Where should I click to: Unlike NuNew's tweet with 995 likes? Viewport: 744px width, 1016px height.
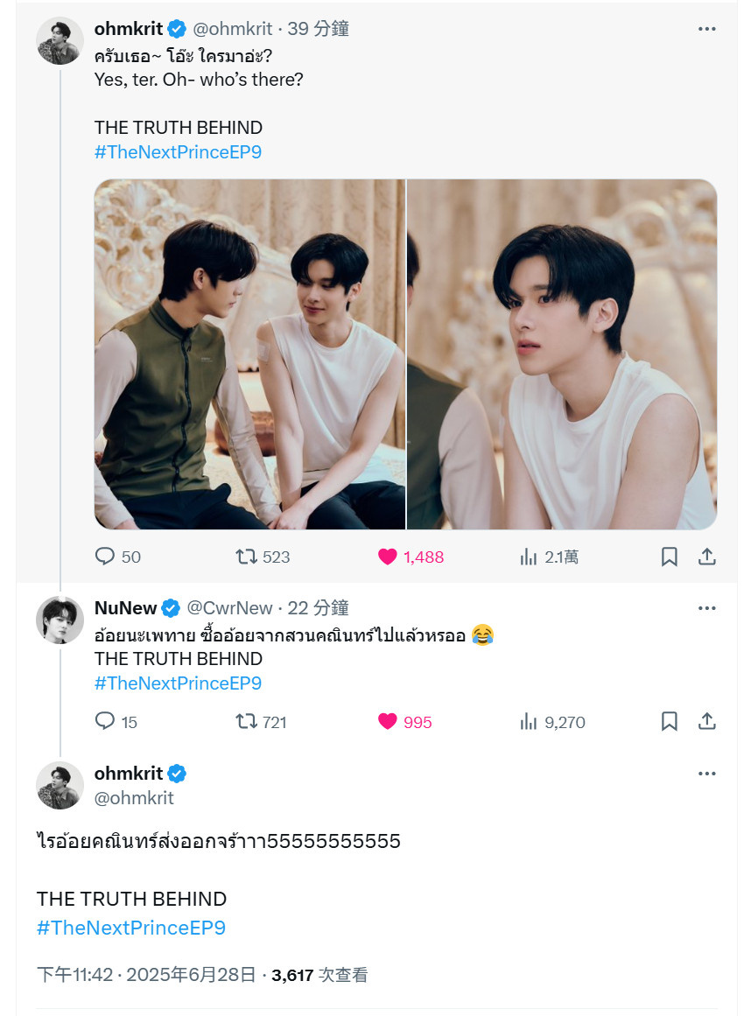pyautogui.click(x=405, y=722)
